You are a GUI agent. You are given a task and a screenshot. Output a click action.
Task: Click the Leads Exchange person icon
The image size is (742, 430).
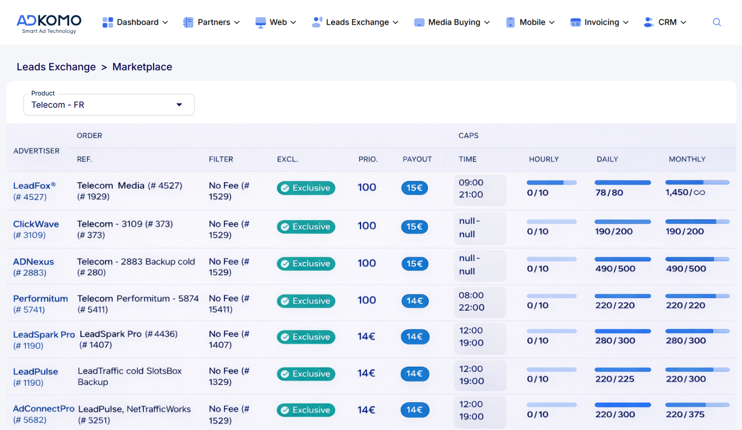317,22
